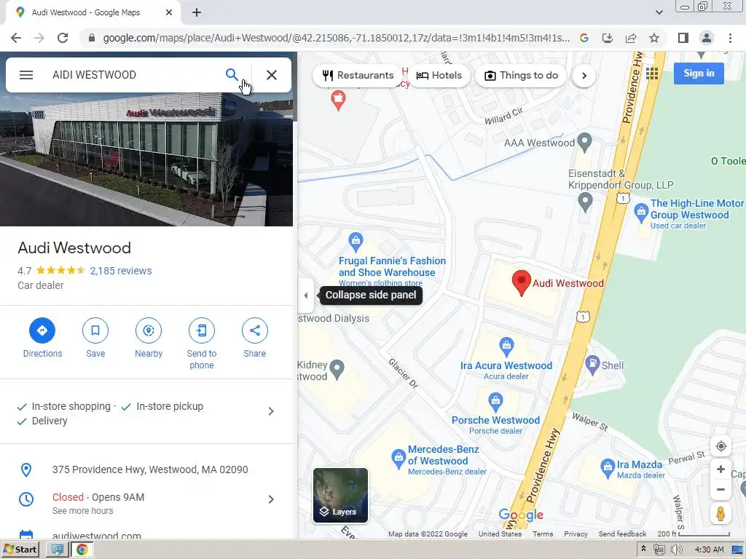Select the Shell gas station marker
The width and height of the screenshot is (746, 559).
[592, 364]
